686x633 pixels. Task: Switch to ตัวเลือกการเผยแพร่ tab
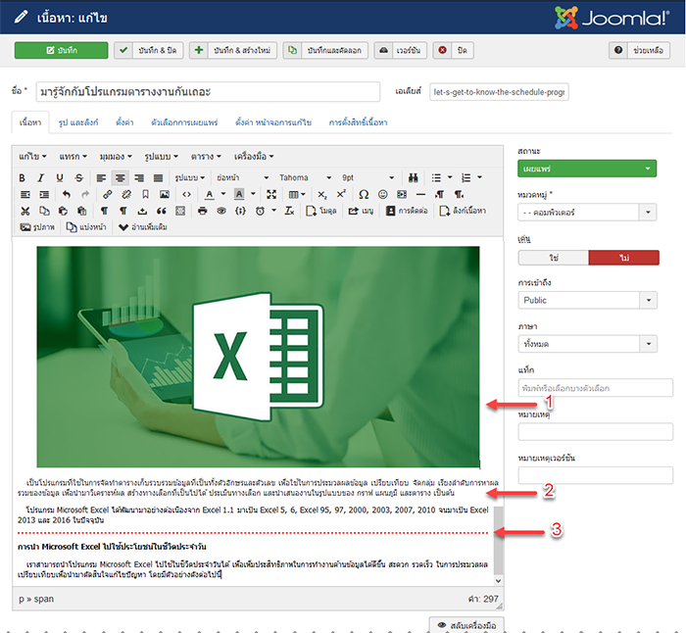pyautogui.click(x=184, y=122)
